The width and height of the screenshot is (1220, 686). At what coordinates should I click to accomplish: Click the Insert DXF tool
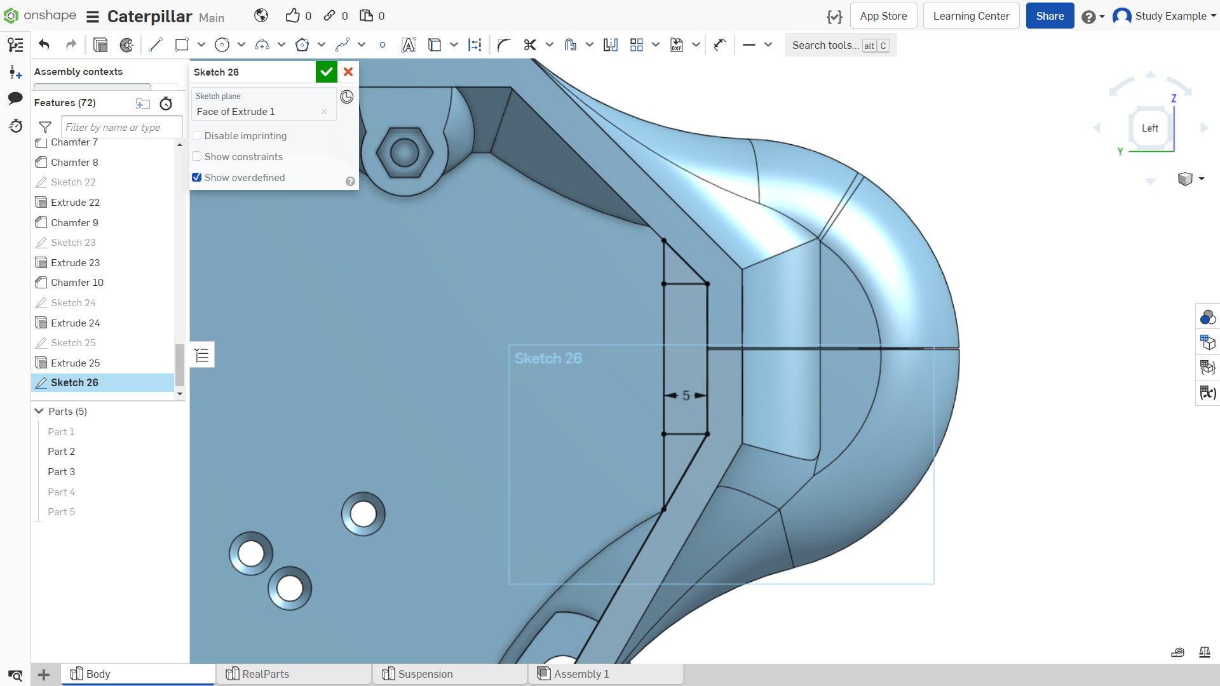click(x=677, y=45)
